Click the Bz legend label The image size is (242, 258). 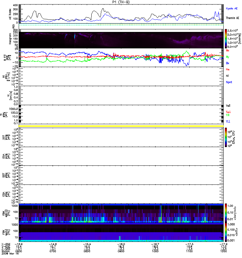pos(227,50)
